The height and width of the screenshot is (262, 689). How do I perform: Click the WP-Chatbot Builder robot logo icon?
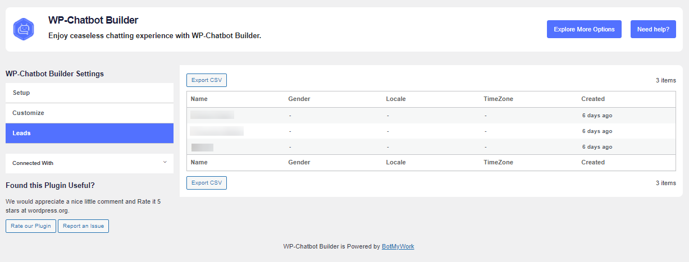(x=24, y=29)
